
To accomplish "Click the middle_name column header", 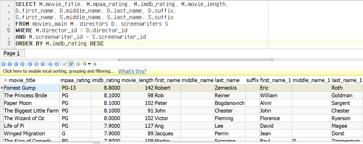I will point(197,80).
